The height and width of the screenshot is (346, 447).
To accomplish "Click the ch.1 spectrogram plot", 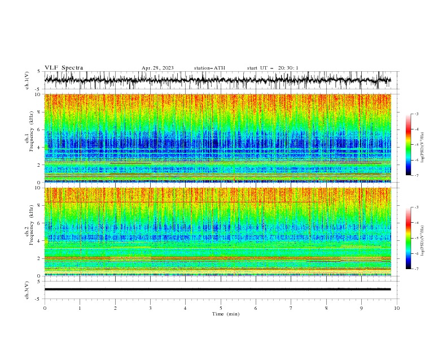I will 218,138.
